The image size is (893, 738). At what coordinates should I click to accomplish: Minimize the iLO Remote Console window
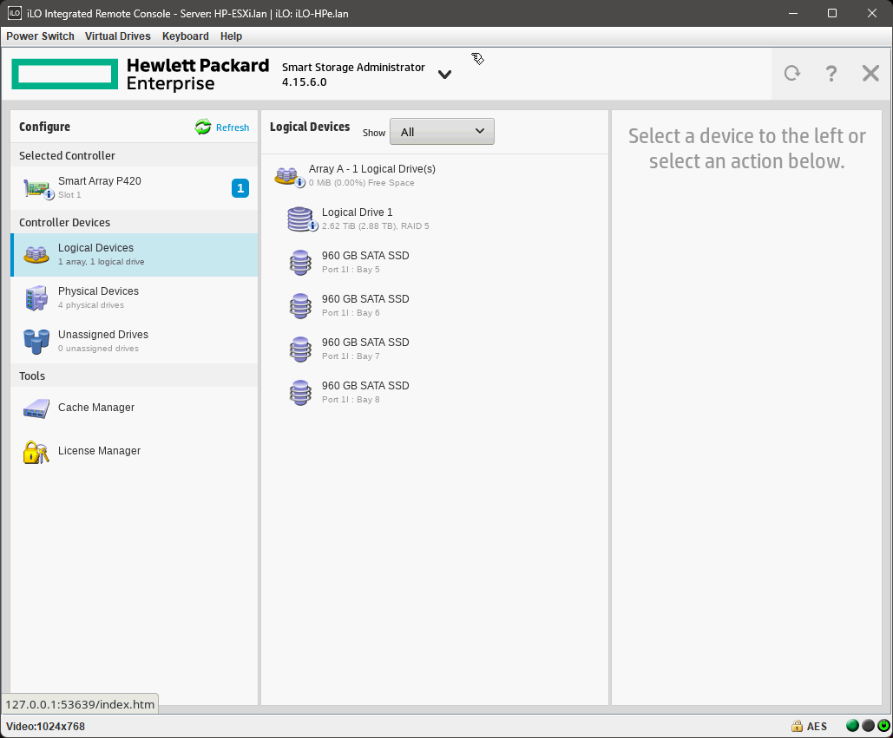793,13
